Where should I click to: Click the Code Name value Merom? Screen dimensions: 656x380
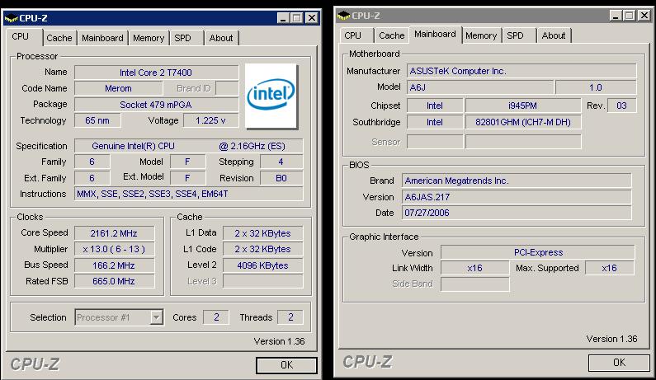118,88
